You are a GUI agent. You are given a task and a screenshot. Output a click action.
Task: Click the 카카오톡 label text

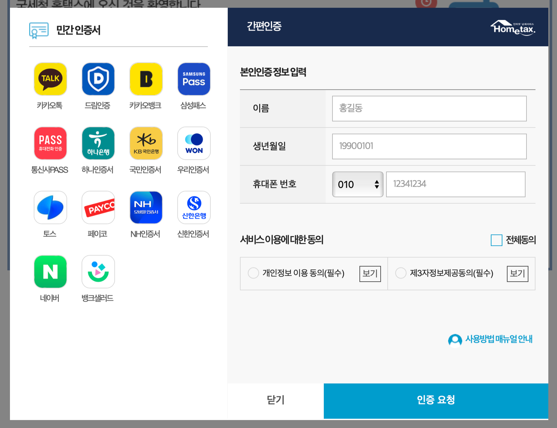click(x=49, y=105)
